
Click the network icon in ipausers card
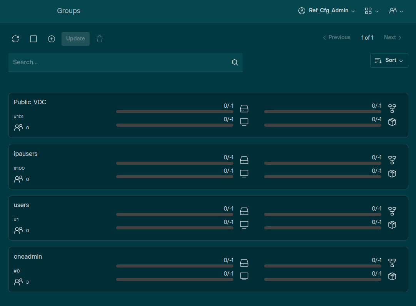click(x=392, y=160)
